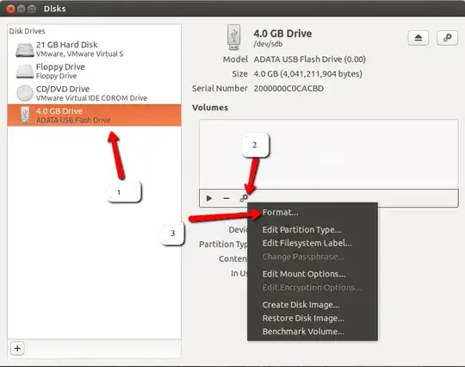Click inside the Volumes partition area
Image resolution: width=465 pixels, height=367 pixels.
(x=329, y=154)
